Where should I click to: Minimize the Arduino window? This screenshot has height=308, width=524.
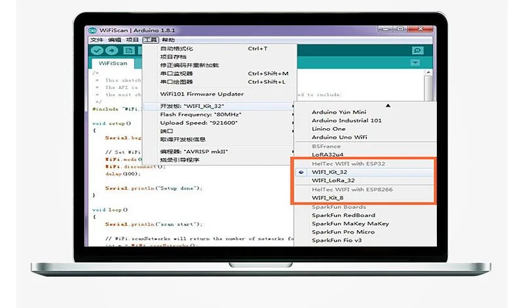[x=385, y=29]
